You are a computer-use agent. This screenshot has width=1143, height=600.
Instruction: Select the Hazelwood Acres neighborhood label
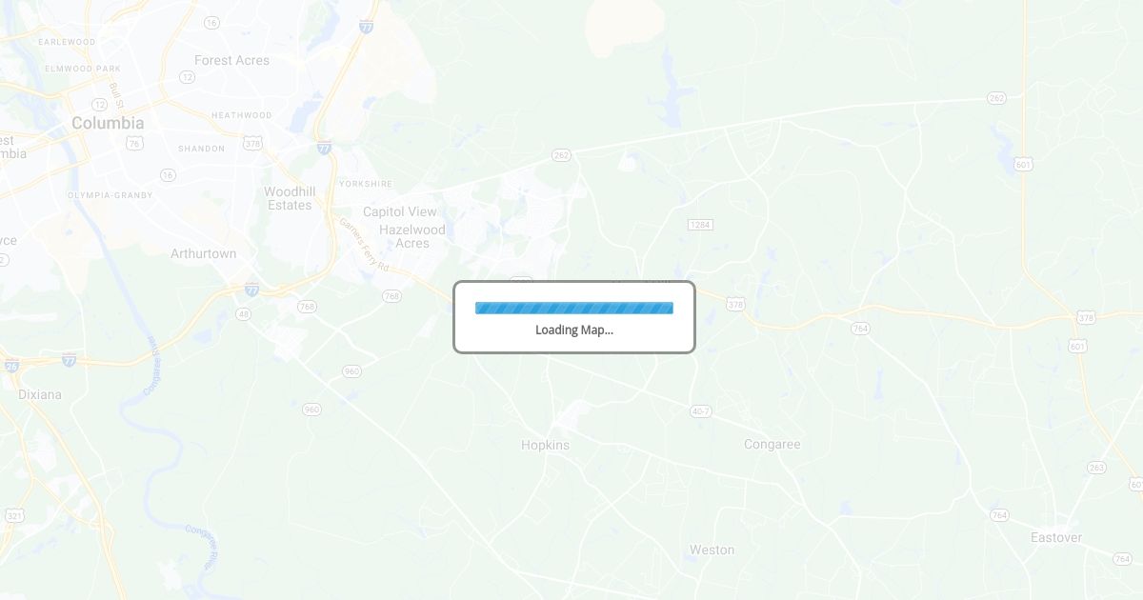(412, 236)
